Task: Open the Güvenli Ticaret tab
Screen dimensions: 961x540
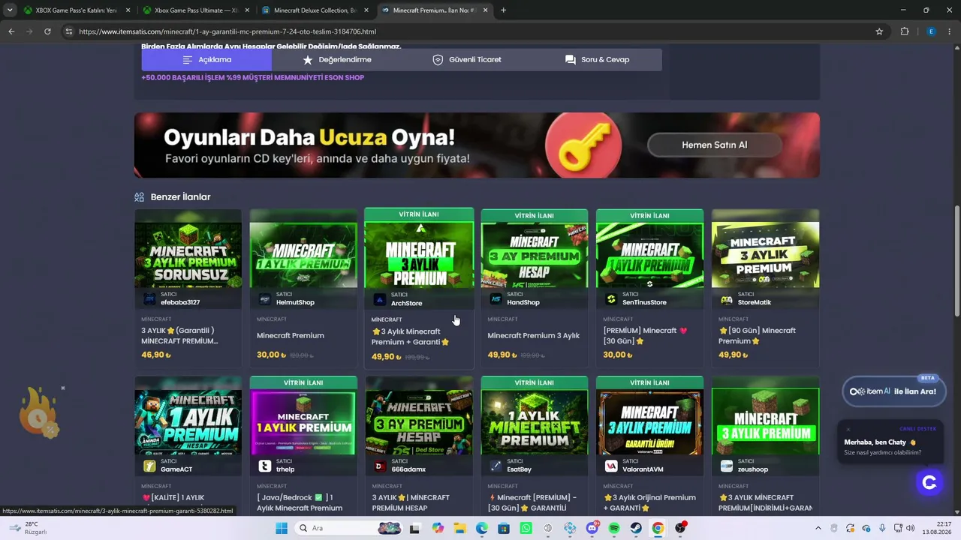Action: (x=466, y=60)
